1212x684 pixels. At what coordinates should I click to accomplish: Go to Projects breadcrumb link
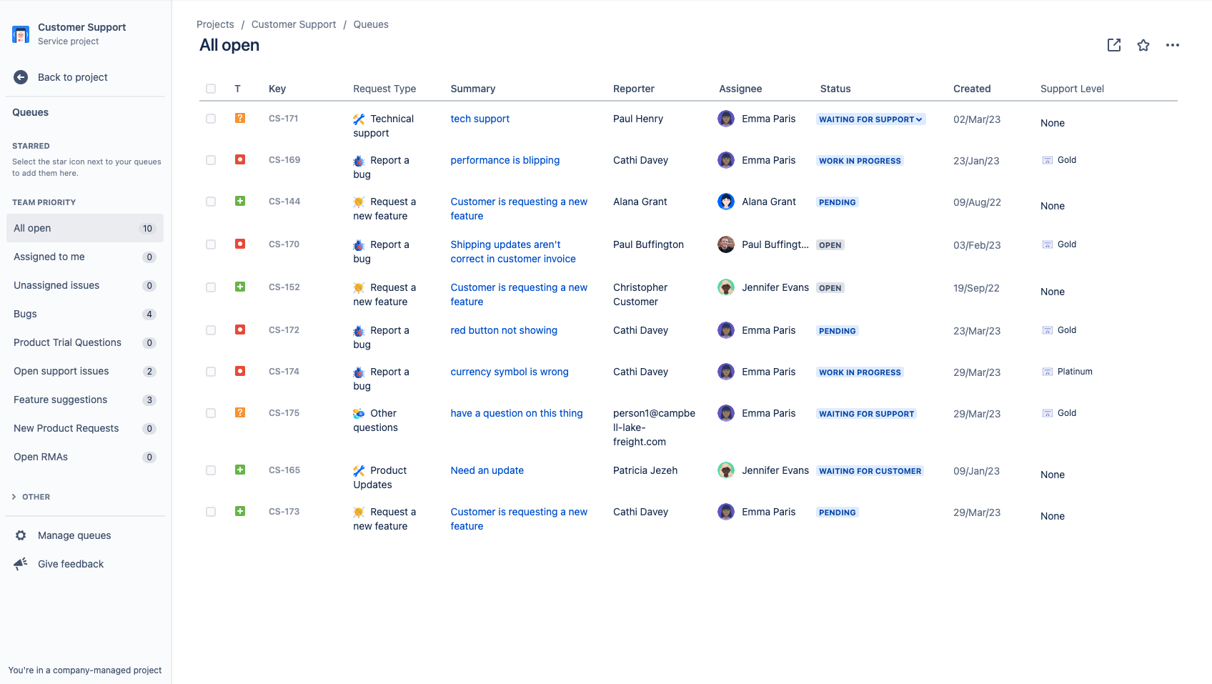pyautogui.click(x=215, y=24)
